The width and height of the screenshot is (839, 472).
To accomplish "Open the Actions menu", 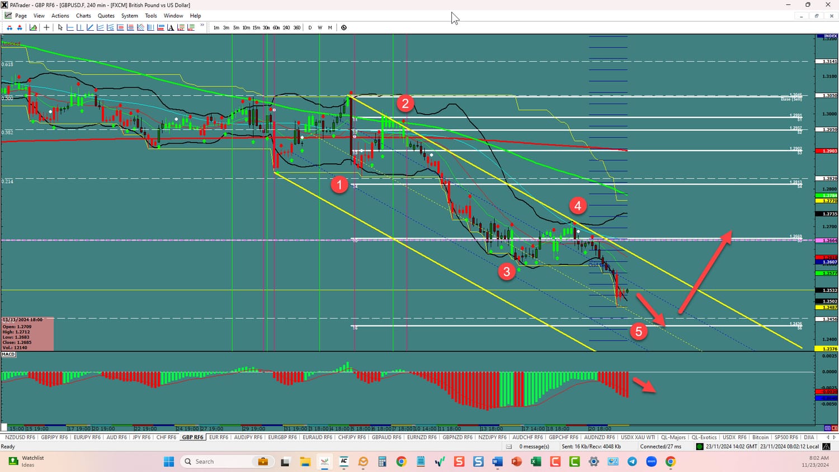I will tap(60, 16).
